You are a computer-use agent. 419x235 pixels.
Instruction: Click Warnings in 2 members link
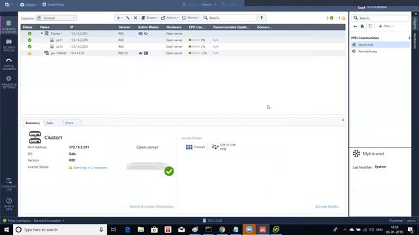90,168
